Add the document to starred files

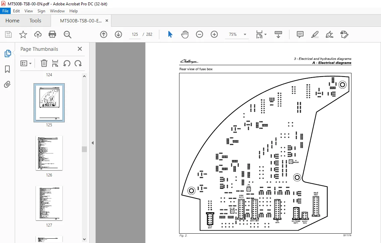[x=23, y=34]
